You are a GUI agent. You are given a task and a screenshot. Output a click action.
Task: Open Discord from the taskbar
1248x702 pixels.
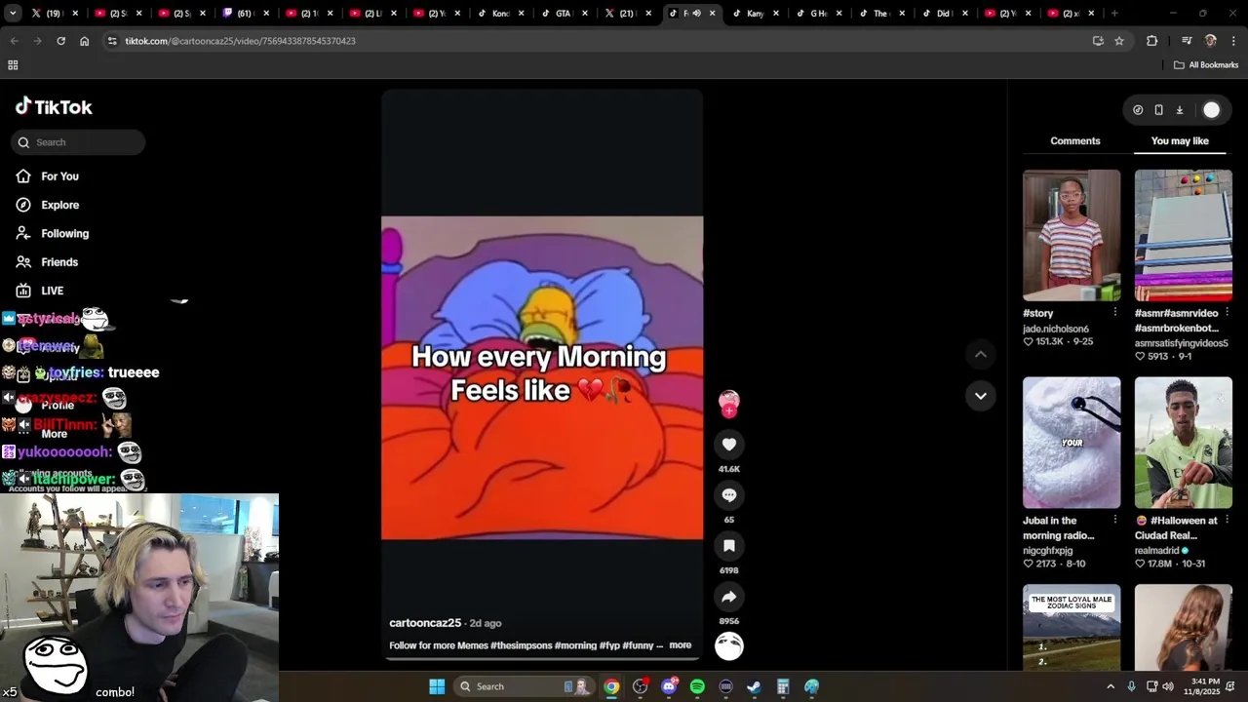(669, 686)
